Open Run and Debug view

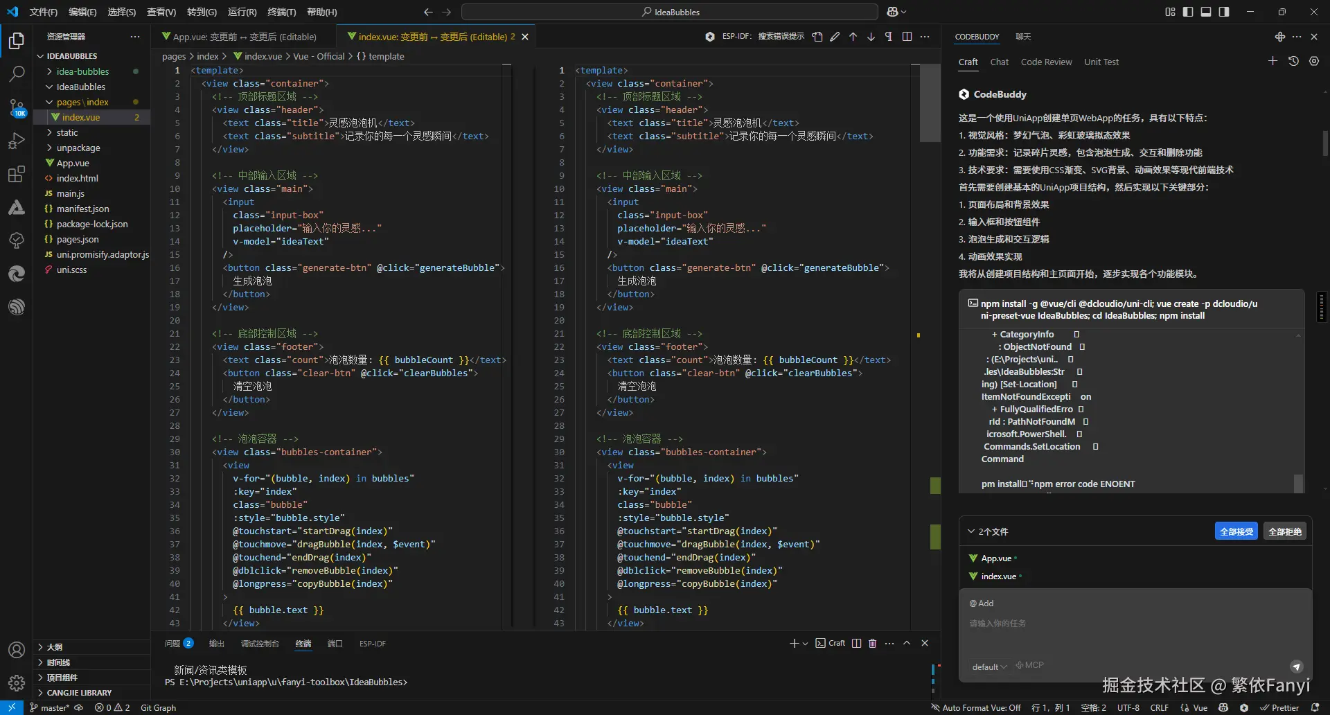(17, 141)
